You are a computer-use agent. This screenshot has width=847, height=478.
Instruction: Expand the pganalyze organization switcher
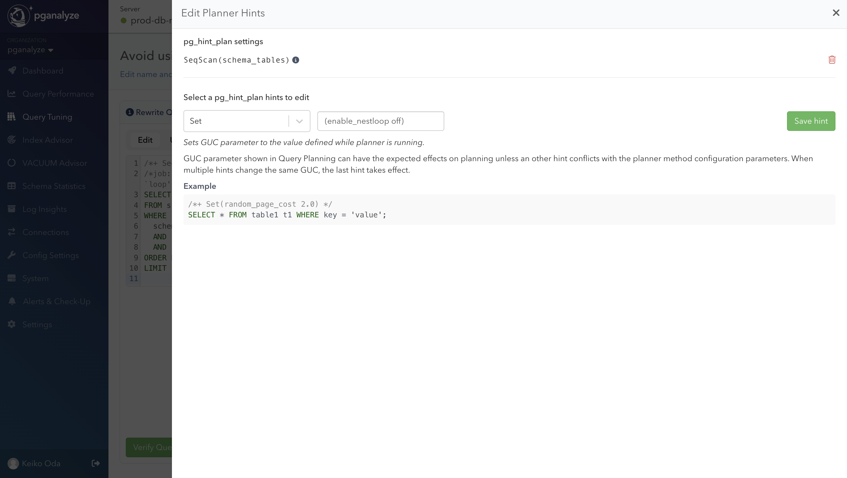click(30, 50)
